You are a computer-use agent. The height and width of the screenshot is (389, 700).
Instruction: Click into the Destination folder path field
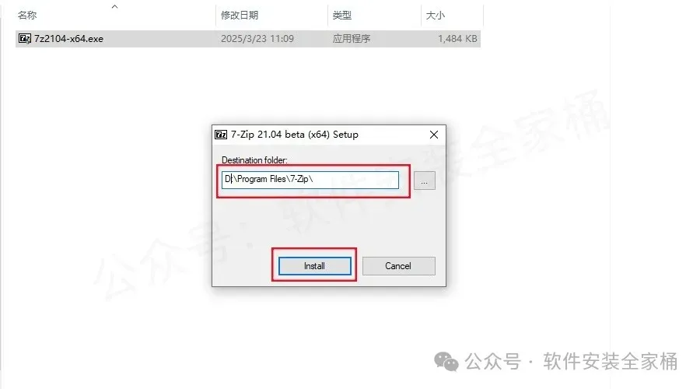tap(310, 180)
